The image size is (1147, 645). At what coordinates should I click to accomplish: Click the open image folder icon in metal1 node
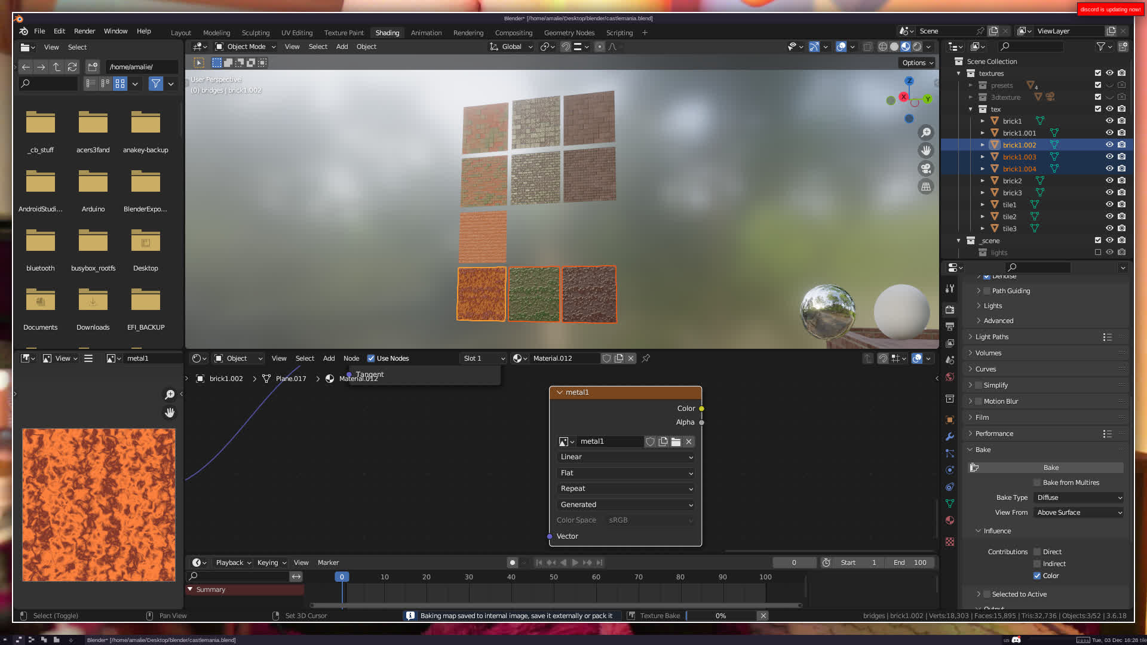[x=676, y=442]
